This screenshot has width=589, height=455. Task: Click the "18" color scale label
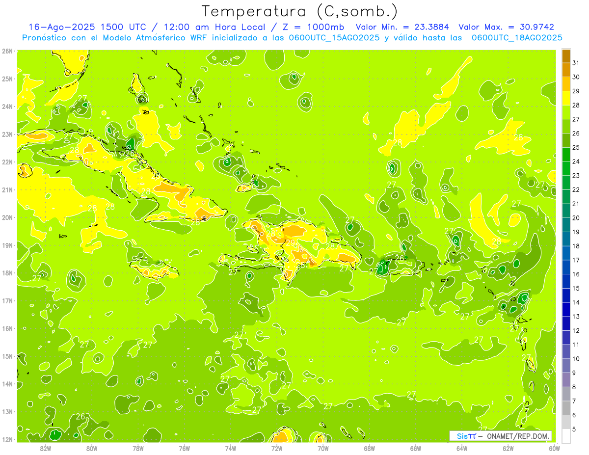[576, 246]
